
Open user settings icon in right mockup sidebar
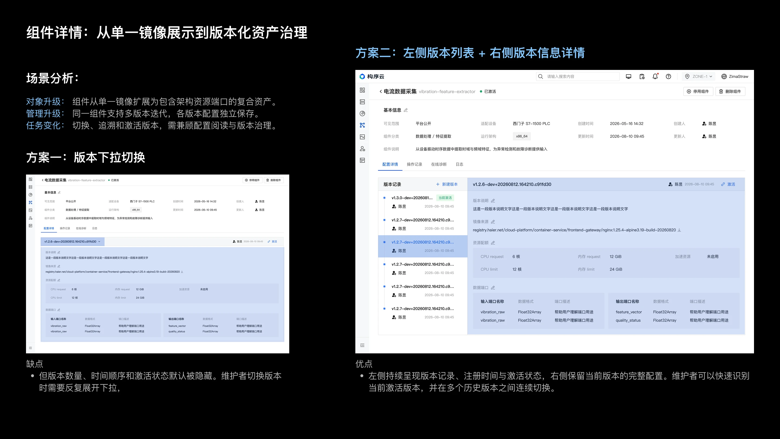click(362, 149)
